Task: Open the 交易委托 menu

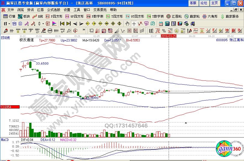Action: (99, 10)
